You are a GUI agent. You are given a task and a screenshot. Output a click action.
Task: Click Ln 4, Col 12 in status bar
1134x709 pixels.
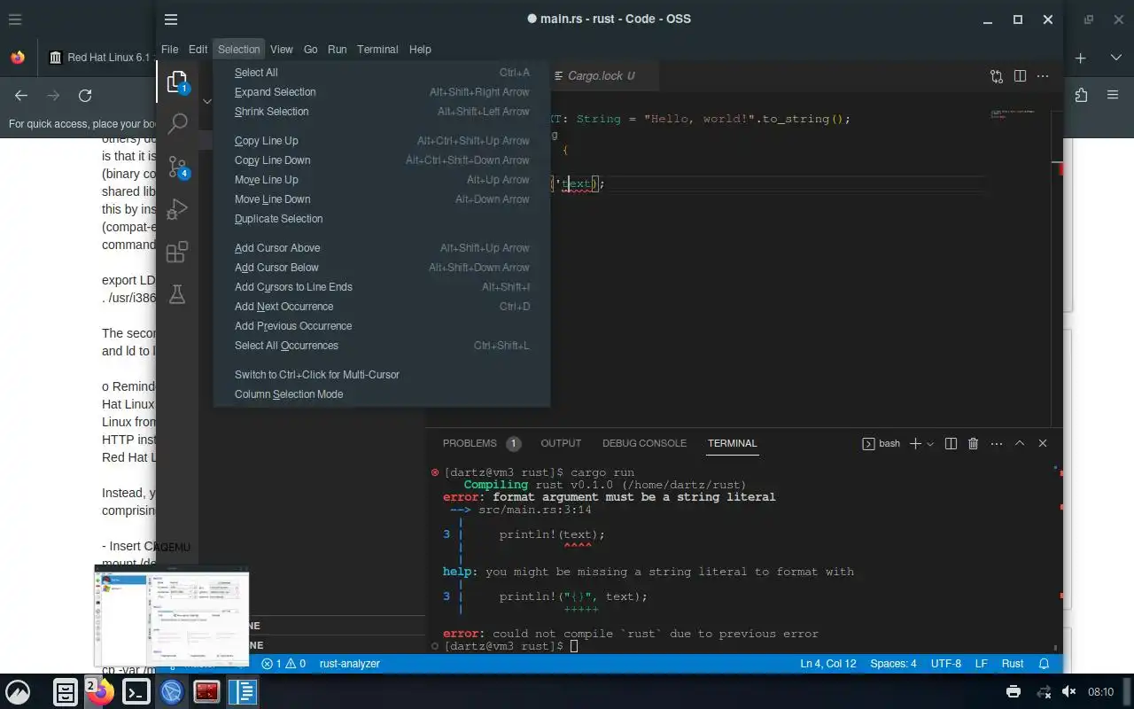[828, 664]
